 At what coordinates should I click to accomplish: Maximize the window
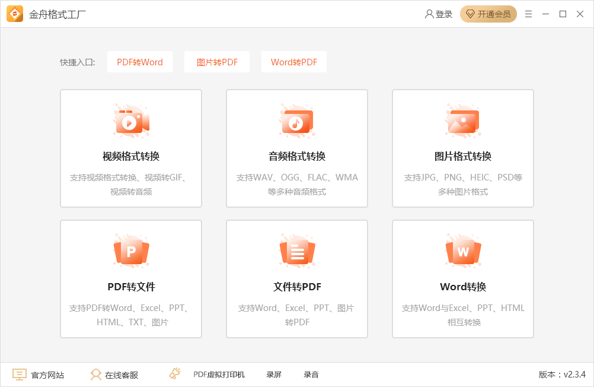(563, 14)
